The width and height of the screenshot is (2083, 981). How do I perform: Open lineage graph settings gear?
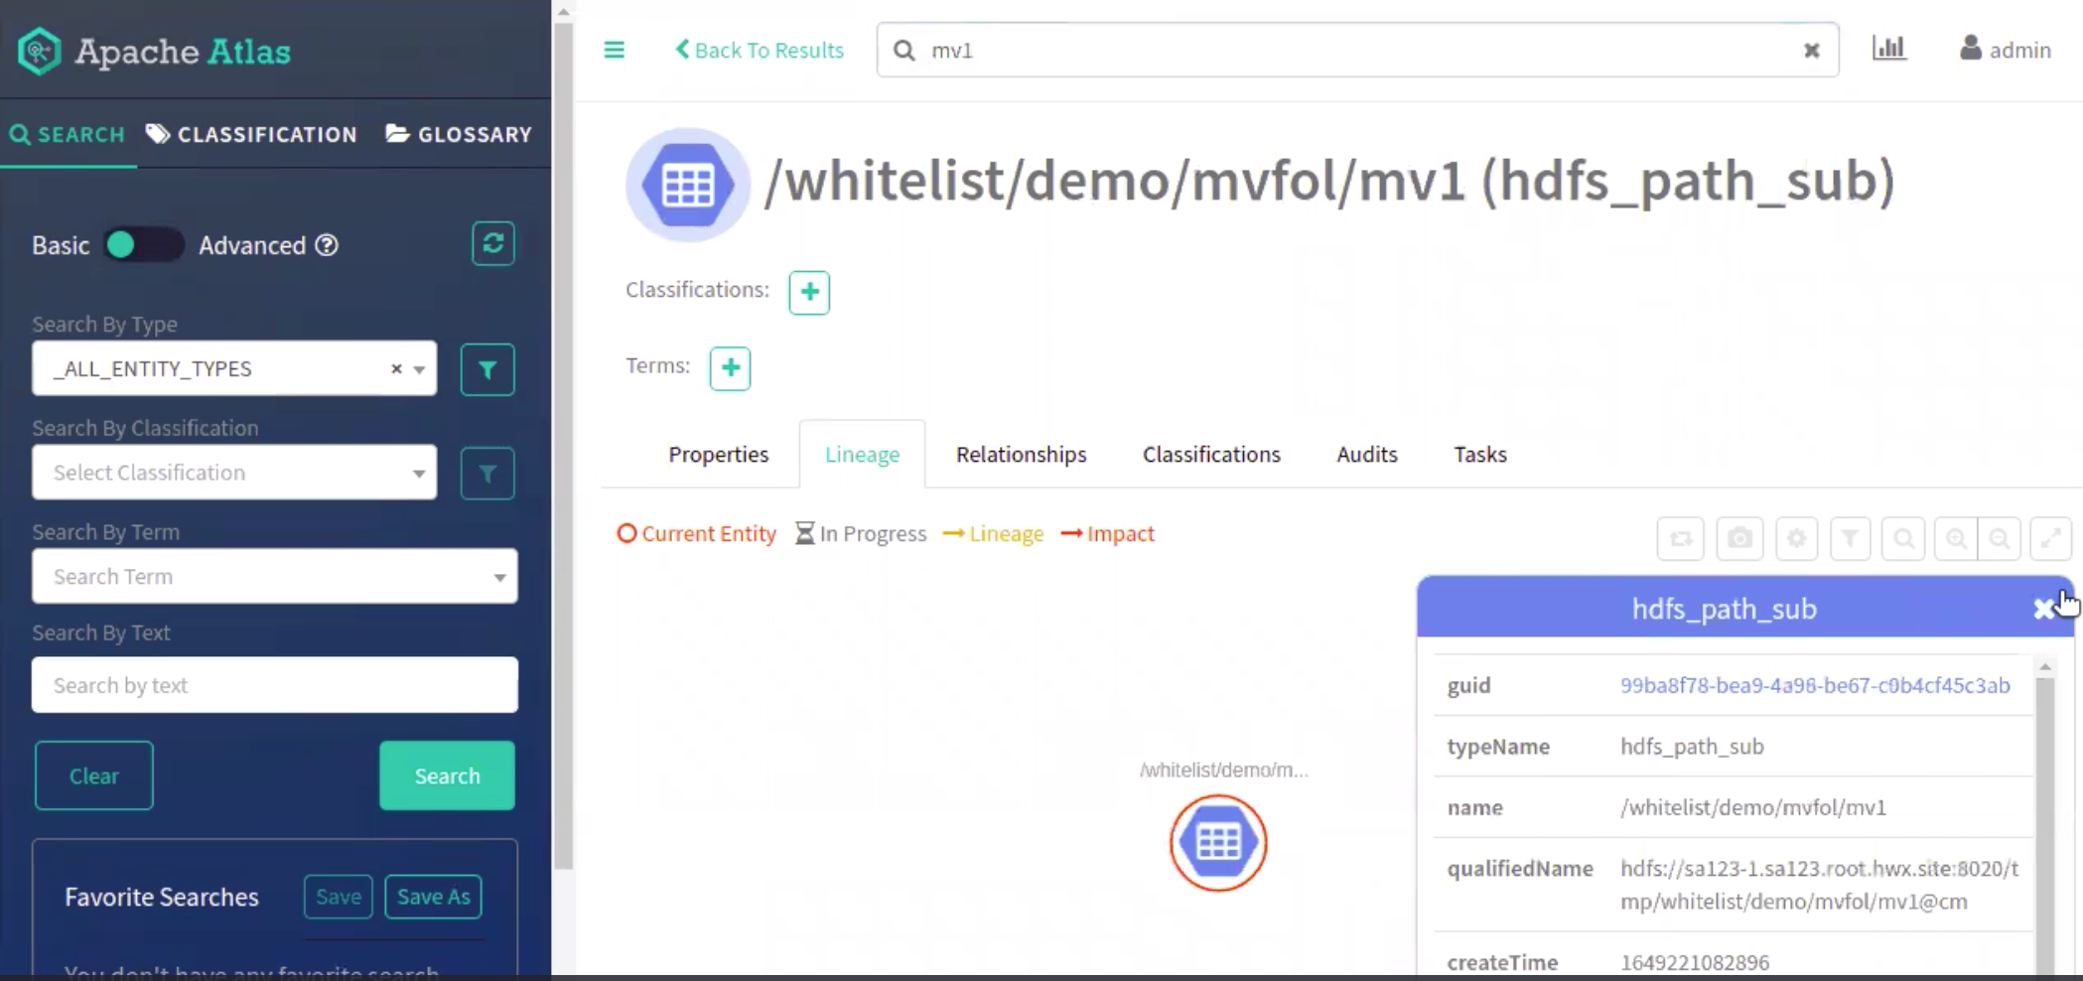(x=1796, y=538)
